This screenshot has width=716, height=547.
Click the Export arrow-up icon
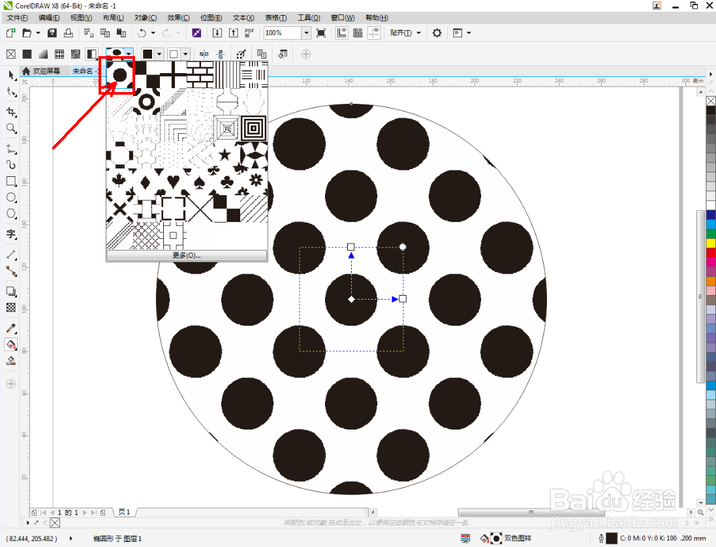(234, 33)
